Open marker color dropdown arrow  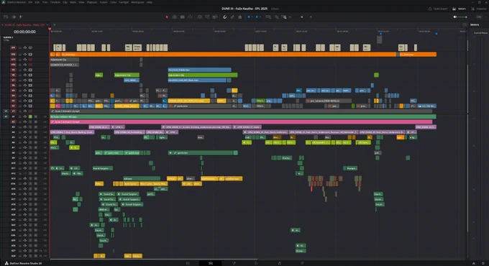pyautogui.click(x=260, y=17)
